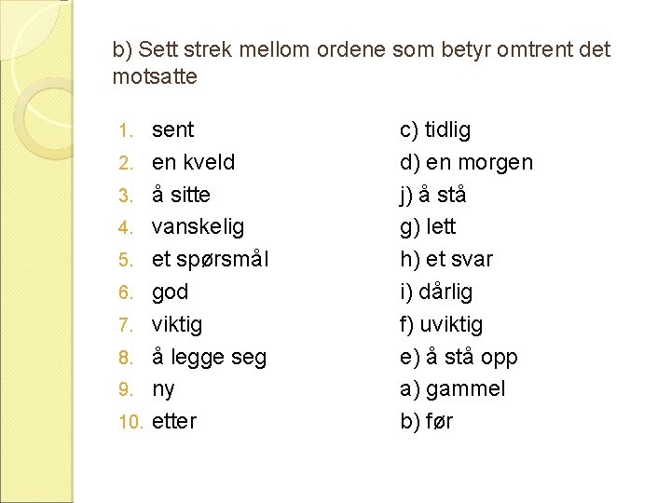671x503 pixels.
Task: Select the answer "g) lett"
Action: point(428,227)
